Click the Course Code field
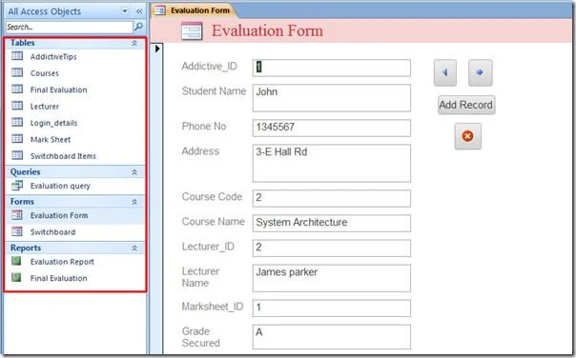Image resolution: width=576 pixels, height=358 pixels. coord(331,198)
